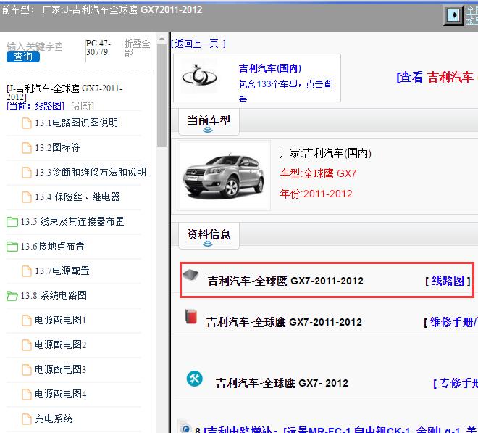
Task: Open 充电系统 diagram
Action: [x=54, y=419]
